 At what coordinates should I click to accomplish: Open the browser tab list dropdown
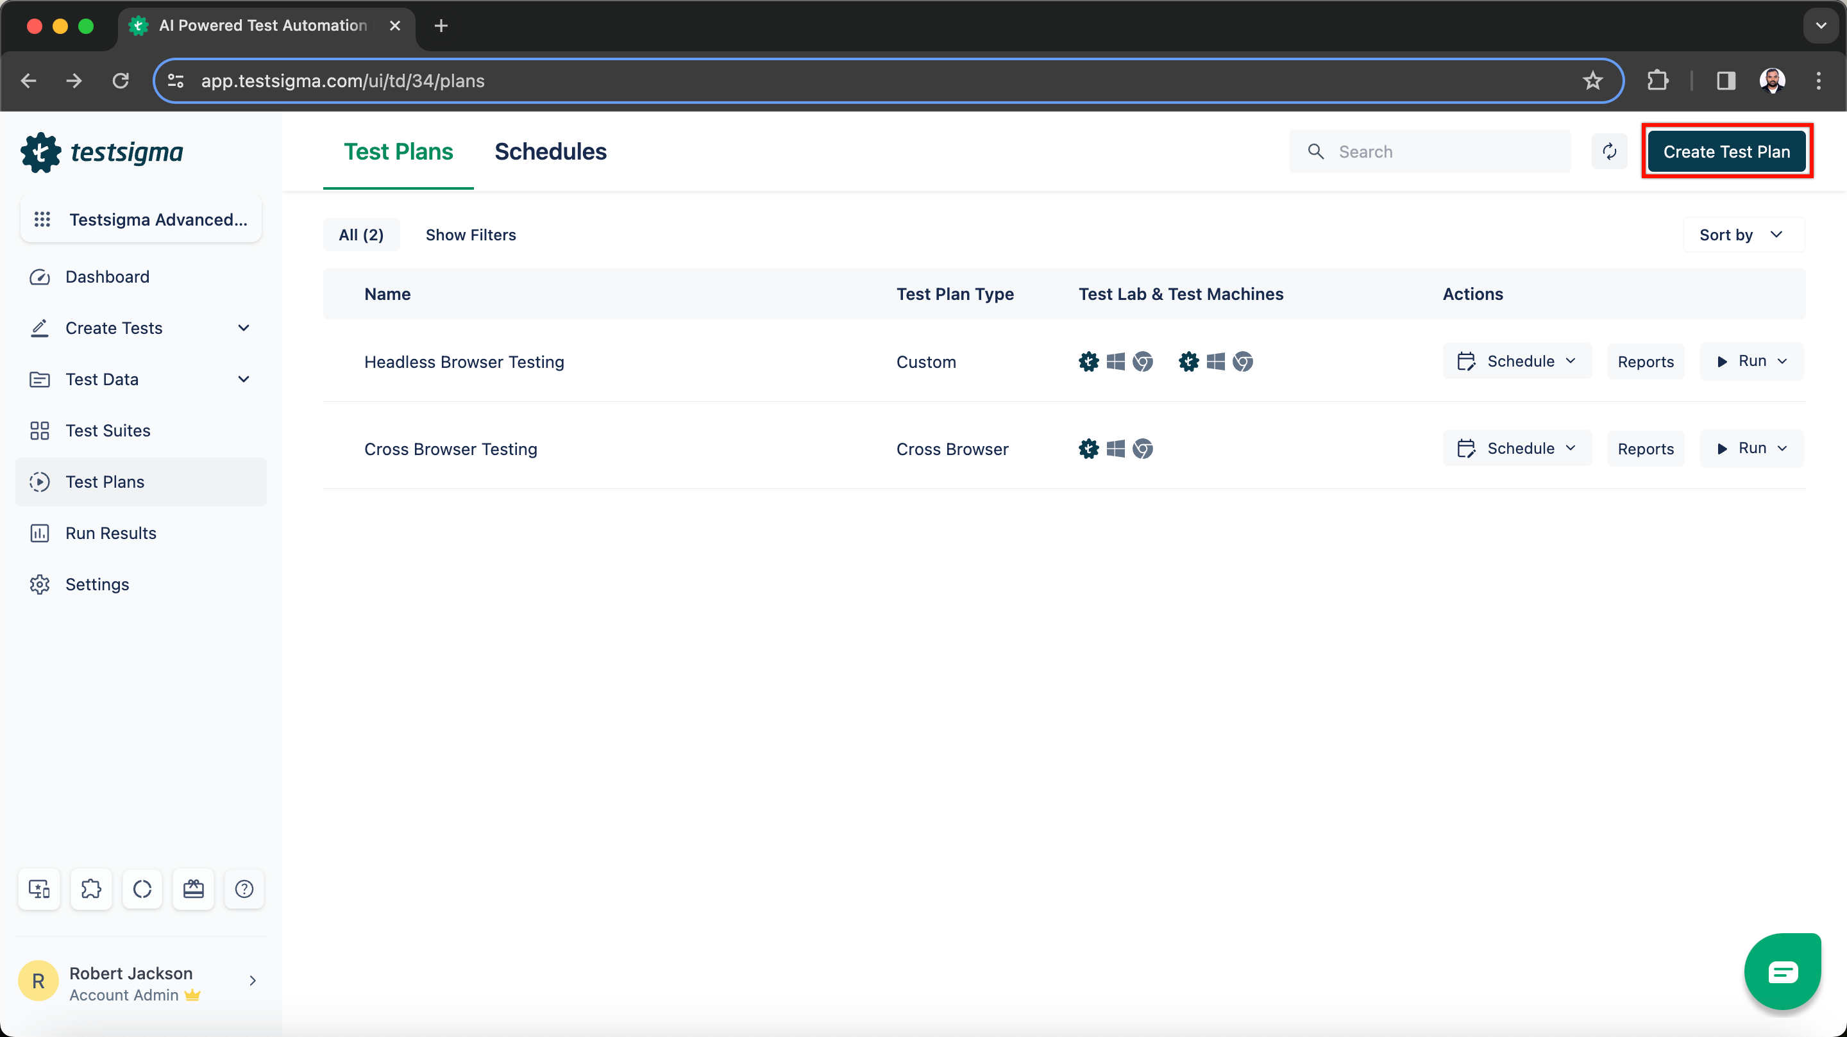(1821, 25)
